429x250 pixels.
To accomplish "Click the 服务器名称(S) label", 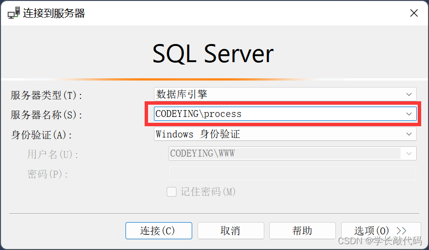I will point(46,115).
